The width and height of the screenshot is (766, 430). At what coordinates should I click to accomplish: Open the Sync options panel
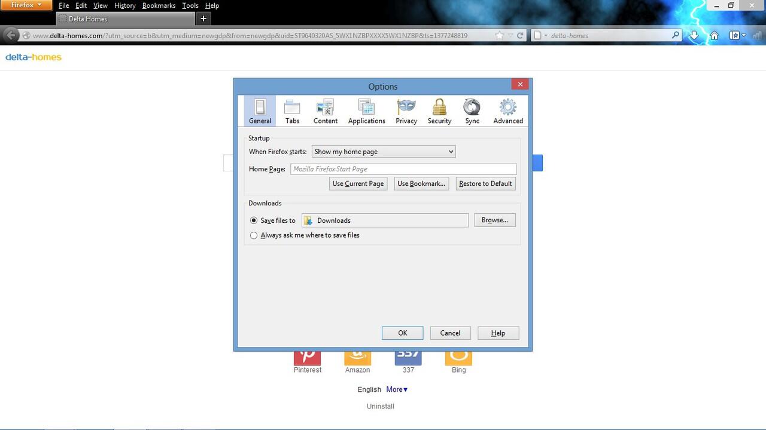point(472,111)
